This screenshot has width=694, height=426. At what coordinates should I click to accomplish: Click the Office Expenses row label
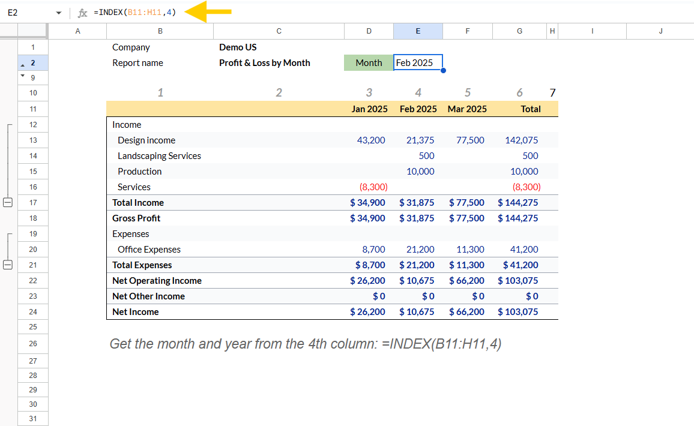pyautogui.click(x=149, y=250)
